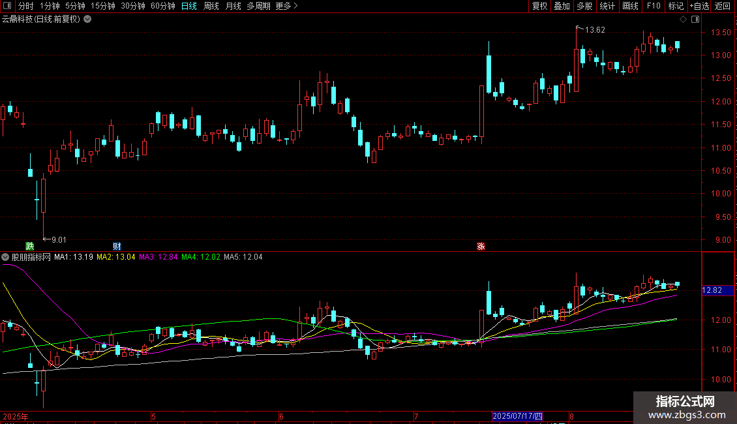
Task: Click the 叠加 overlay button
Action: click(x=562, y=6)
